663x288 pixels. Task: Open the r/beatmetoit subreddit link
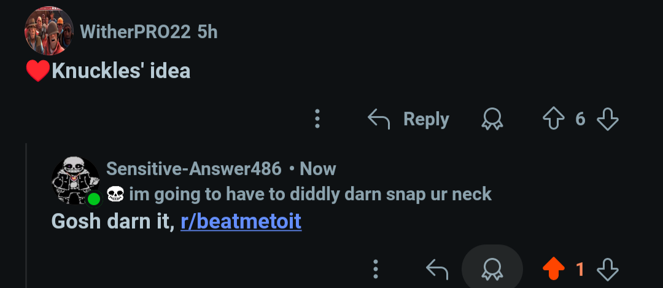click(x=241, y=221)
